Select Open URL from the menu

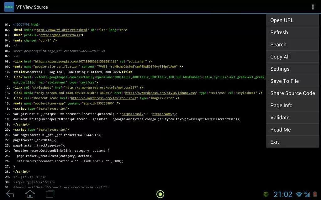pos(292,20)
